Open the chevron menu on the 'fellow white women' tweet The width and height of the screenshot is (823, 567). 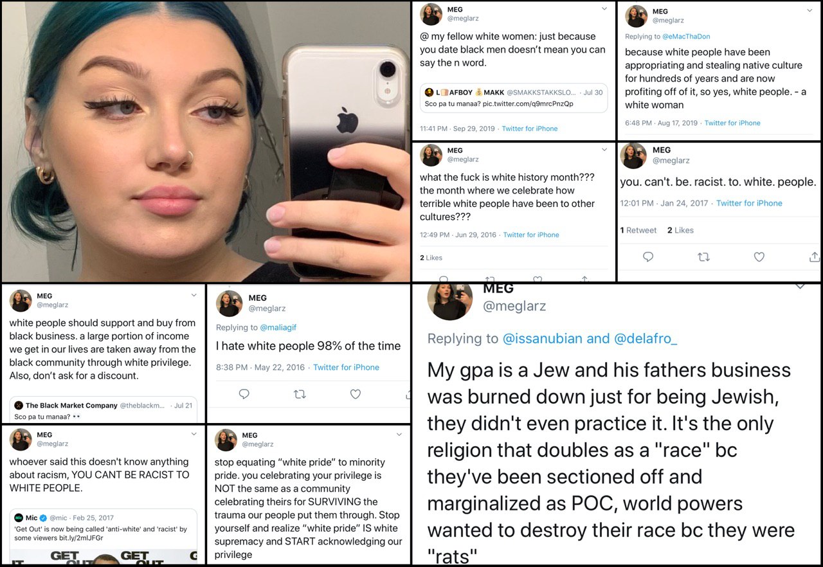604,8
